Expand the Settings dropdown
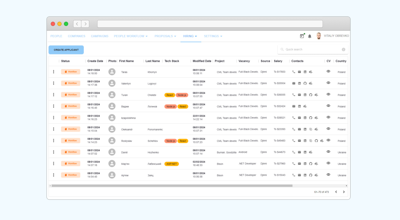This screenshot has height=220, width=400. tap(213, 36)
